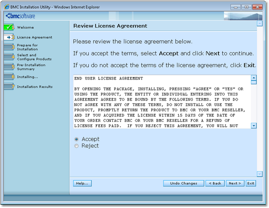Click the < Back button

point(215,183)
